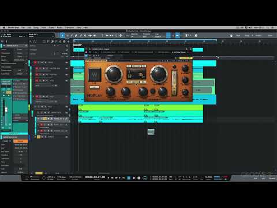Open the Audio menu
Screen dimensions: 277x208
59,28
